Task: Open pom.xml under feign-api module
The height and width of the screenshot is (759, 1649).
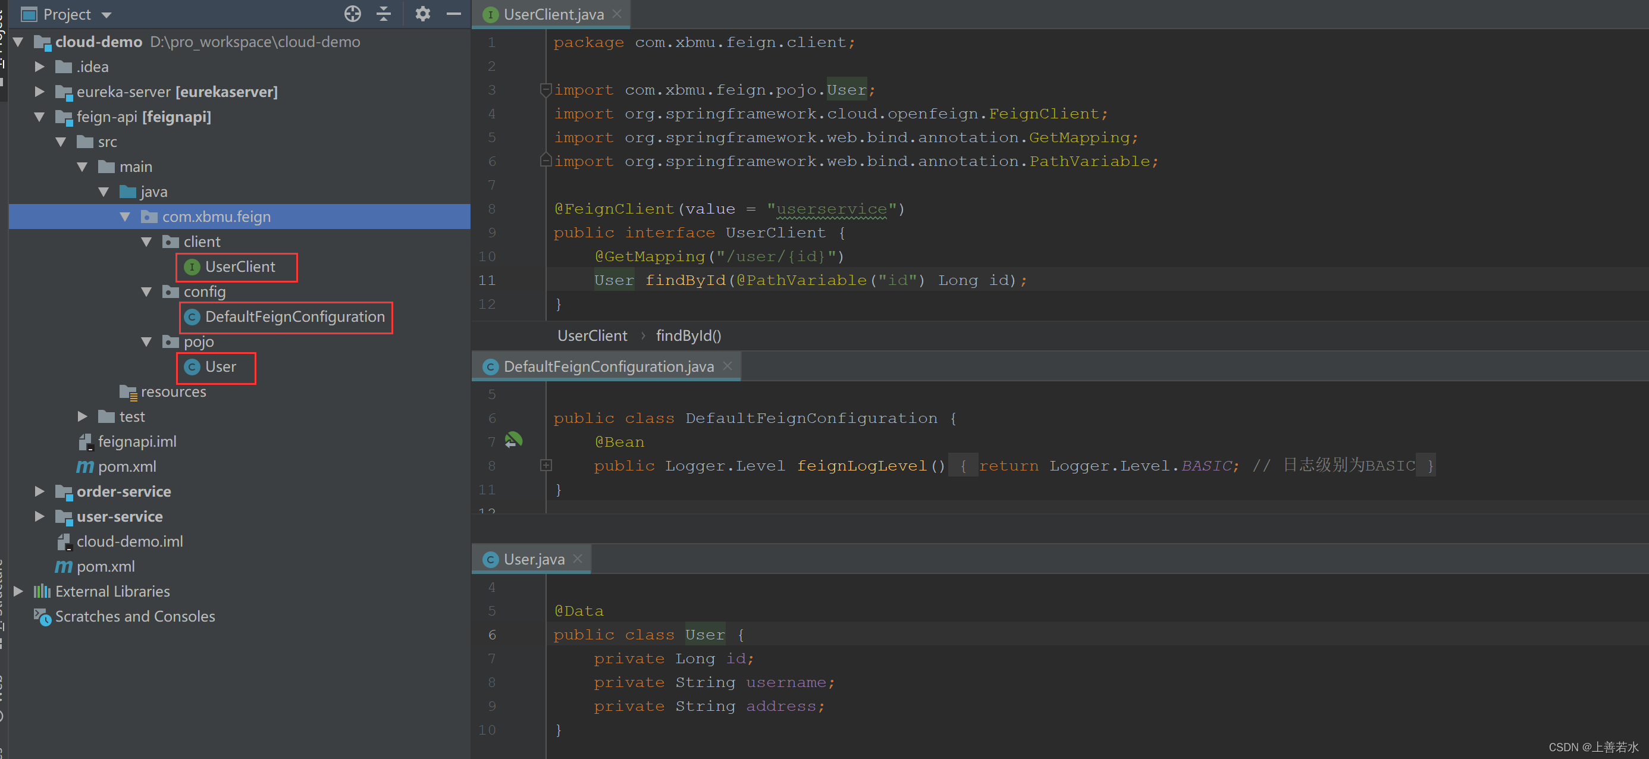Action: click(127, 466)
